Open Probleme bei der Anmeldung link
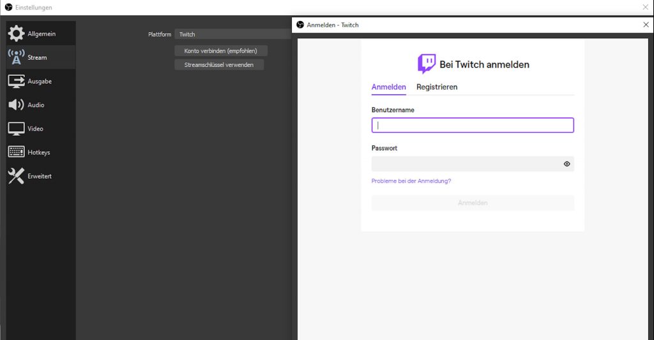This screenshot has width=654, height=340. click(411, 181)
